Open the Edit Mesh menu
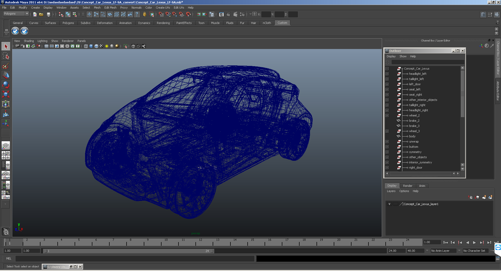Screen dimensions: 501x271 point(110,8)
